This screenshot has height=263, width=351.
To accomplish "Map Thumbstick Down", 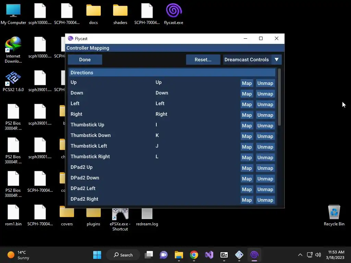I will pyautogui.click(x=247, y=136).
